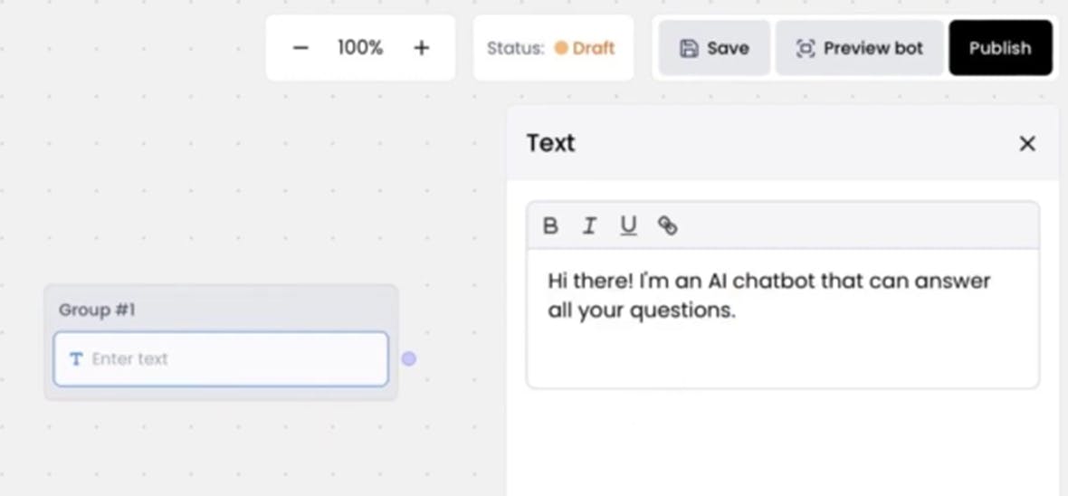
Task: Click blank panel area below the text editor
Action: coord(782,444)
